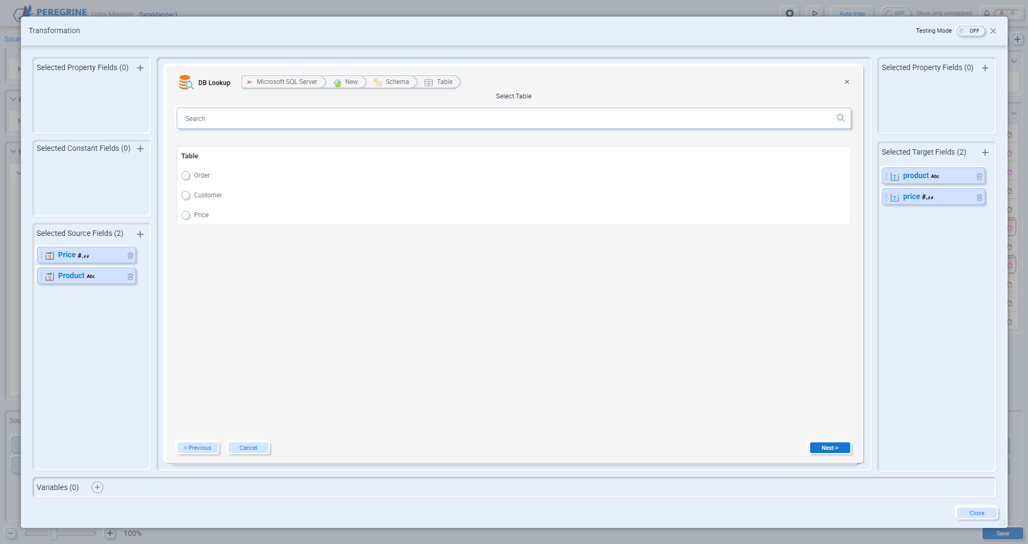Select the Price table radio button
The width and height of the screenshot is (1028, 544).
click(x=186, y=215)
